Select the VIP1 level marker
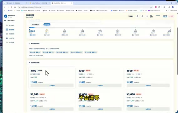 (x=47, y=31)
